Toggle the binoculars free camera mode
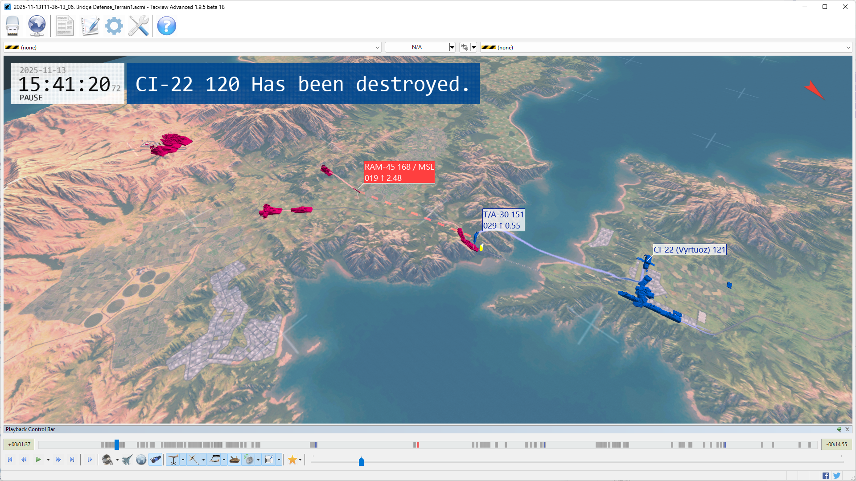The height and width of the screenshot is (481, 856). click(x=156, y=460)
